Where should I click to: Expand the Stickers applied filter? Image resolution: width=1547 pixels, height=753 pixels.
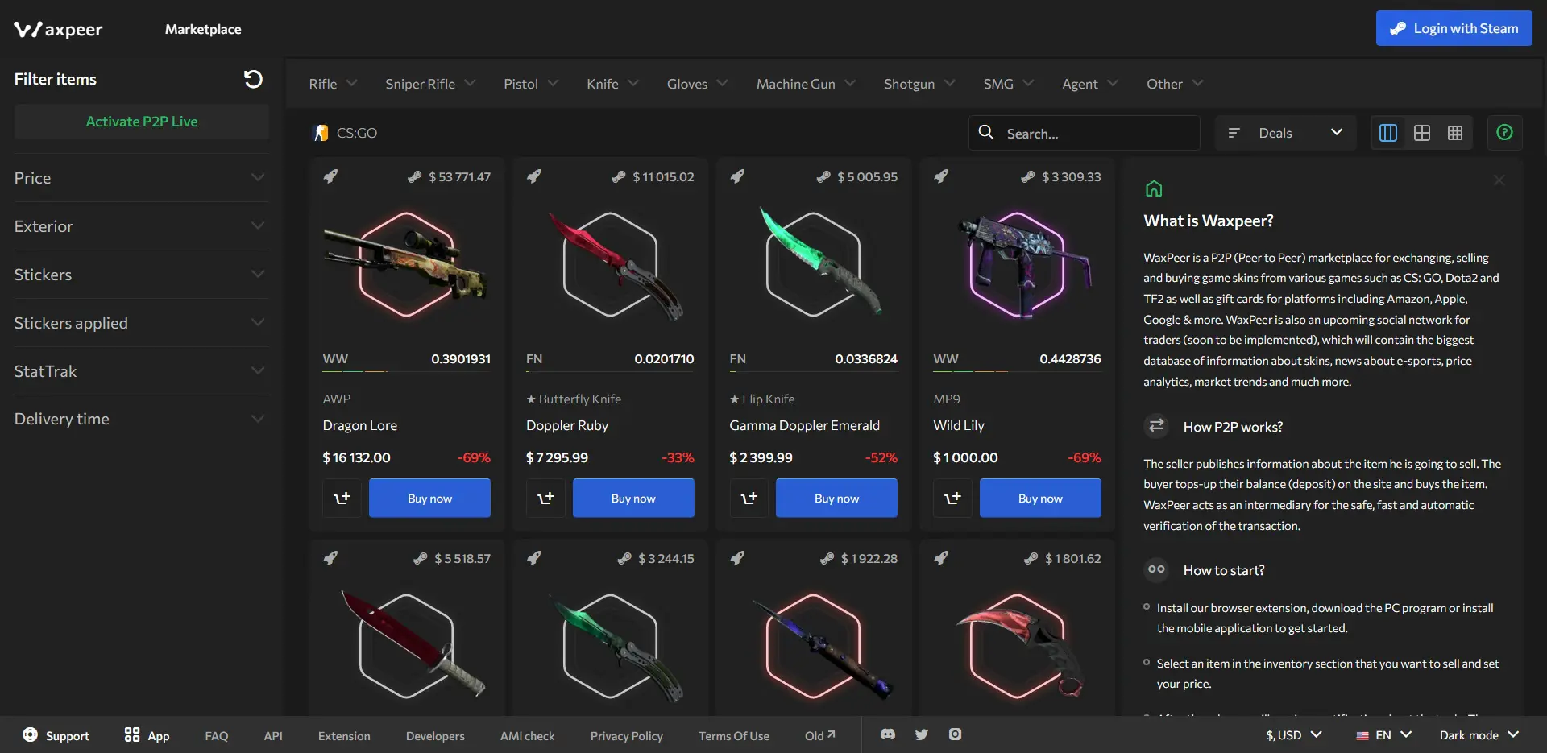[x=140, y=323]
